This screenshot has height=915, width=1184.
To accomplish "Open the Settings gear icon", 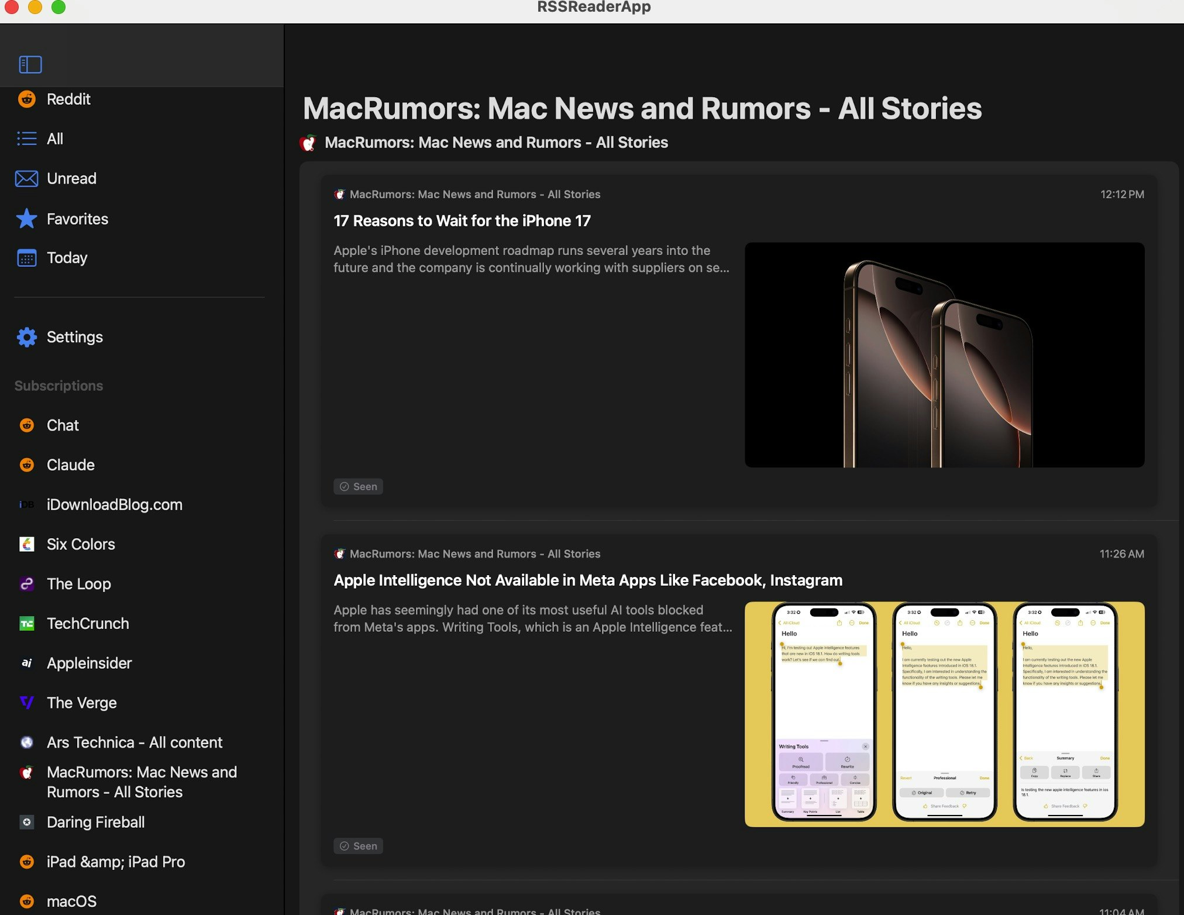I will coord(27,337).
